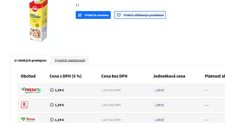Click the Obchod column header

[x=28, y=76]
